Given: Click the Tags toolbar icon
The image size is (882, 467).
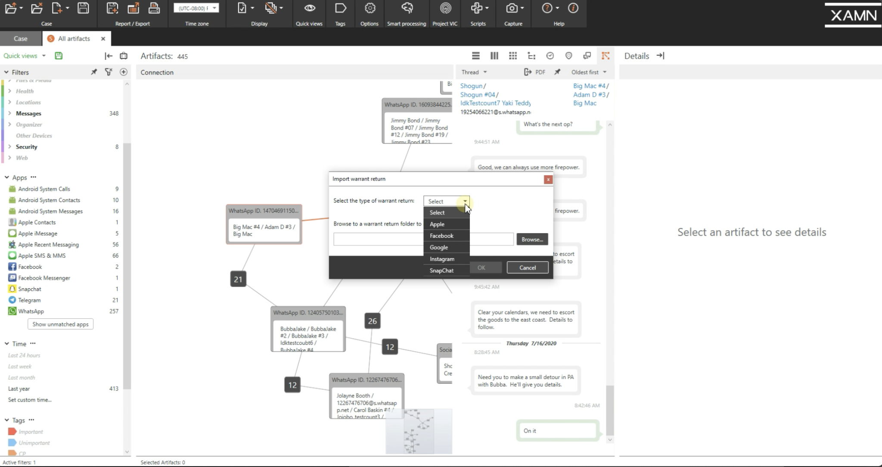Looking at the screenshot, I should (x=340, y=9).
